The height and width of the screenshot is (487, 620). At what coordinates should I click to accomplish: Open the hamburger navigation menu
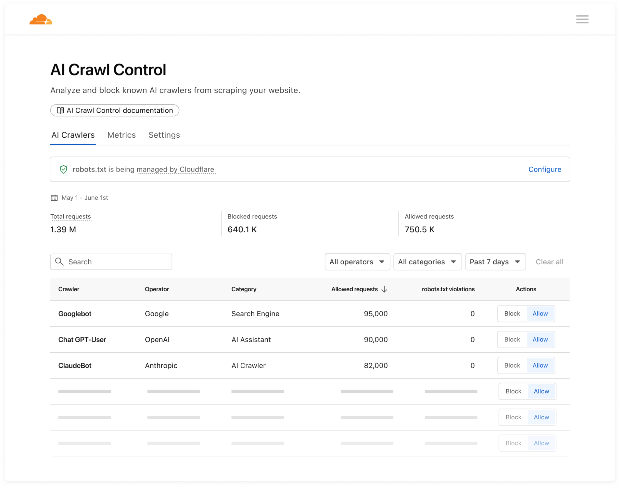(x=582, y=20)
